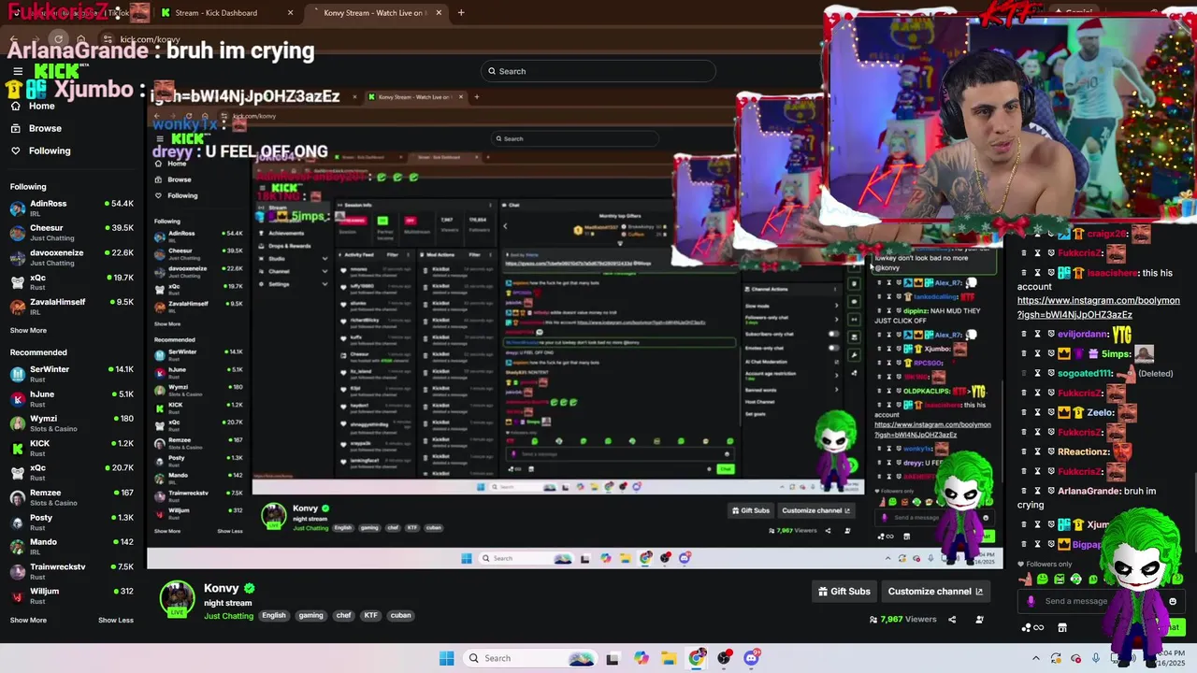Click the cuban tag under Konvy
This screenshot has width=1197, height=673.
click(400, 615)
